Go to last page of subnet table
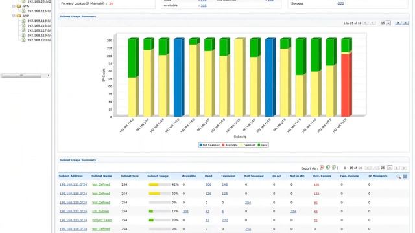 [x=404, y=168]
